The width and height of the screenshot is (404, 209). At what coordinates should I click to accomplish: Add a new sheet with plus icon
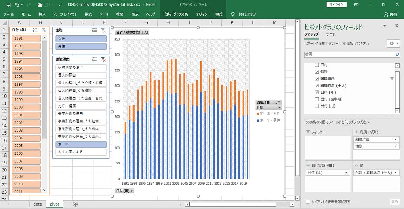tap(75, 204)
